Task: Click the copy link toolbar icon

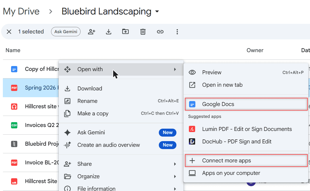Action: point(160,32)
